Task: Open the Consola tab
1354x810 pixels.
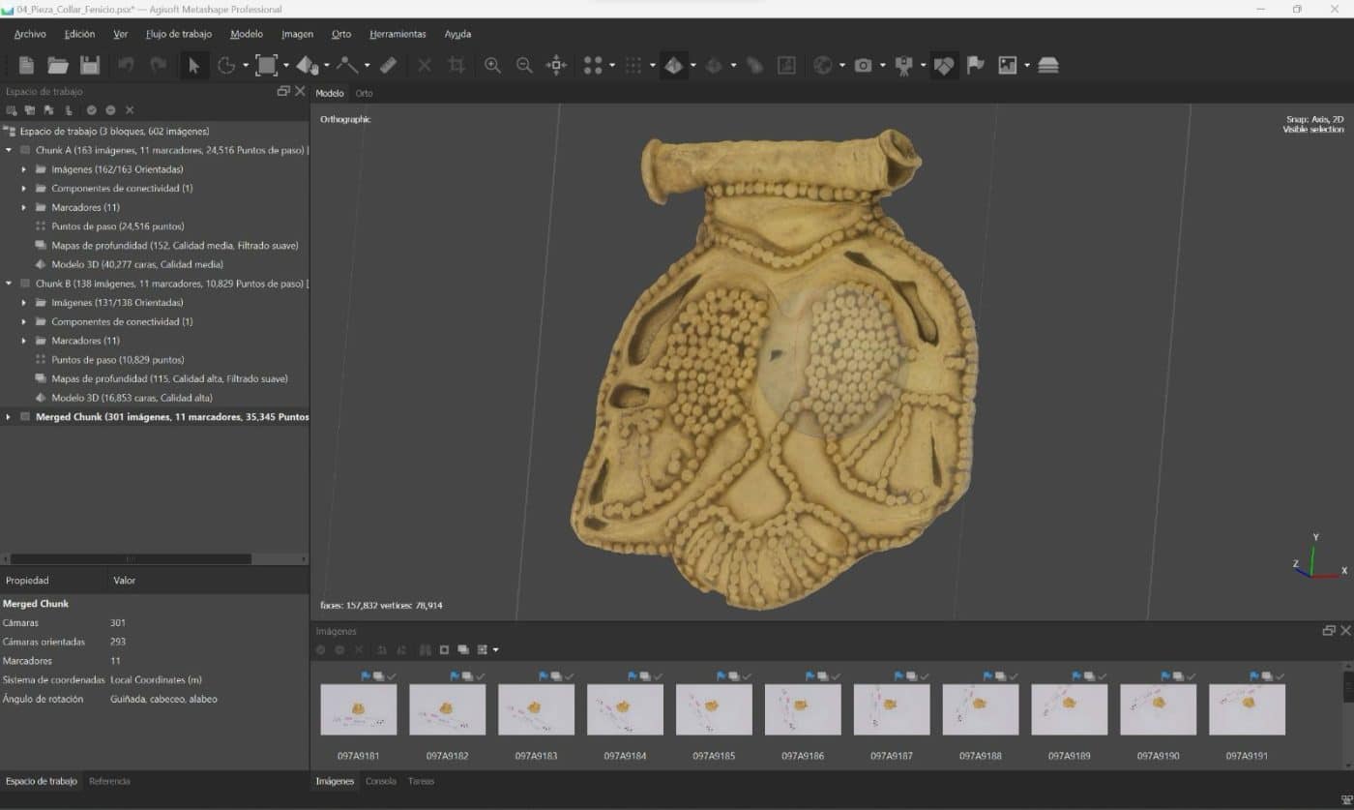Action: (x=380, y=781)
